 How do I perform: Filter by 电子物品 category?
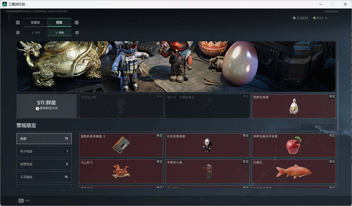[x=44, y=151]
